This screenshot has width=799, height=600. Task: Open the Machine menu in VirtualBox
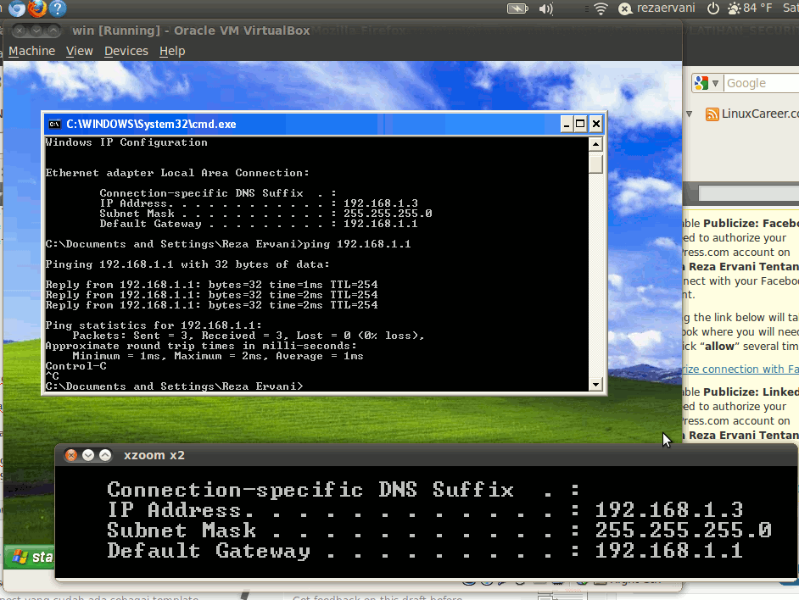(x=31, y=51)
